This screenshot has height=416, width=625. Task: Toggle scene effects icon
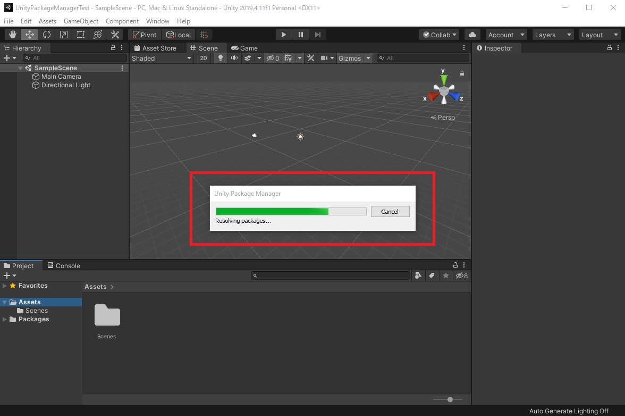(x=248, y=58)
